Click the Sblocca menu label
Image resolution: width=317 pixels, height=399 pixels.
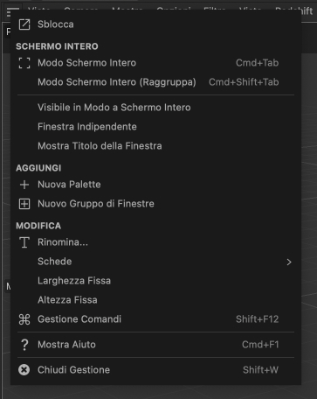[56, 24]
